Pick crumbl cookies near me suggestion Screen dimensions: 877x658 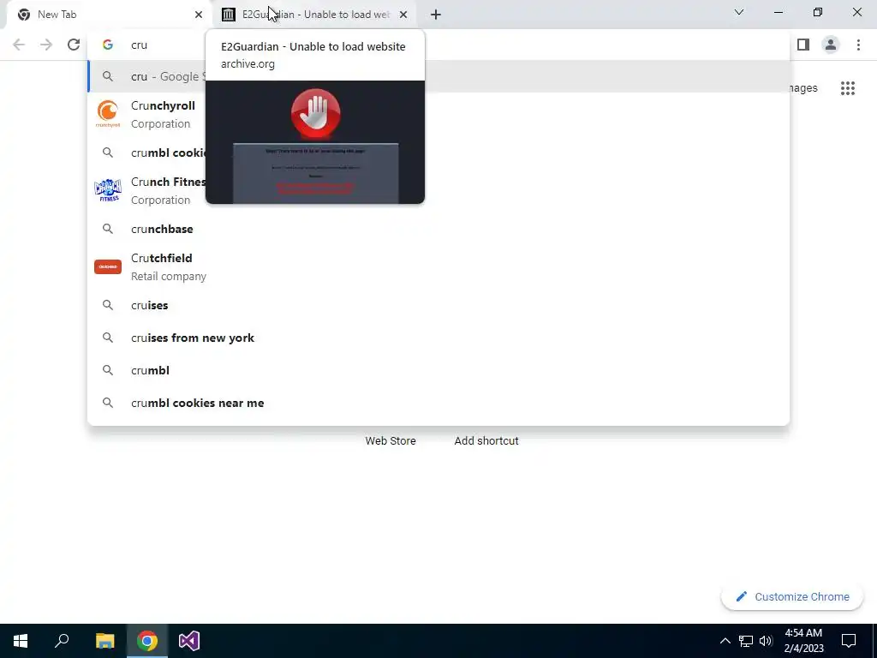pos(438,403)
